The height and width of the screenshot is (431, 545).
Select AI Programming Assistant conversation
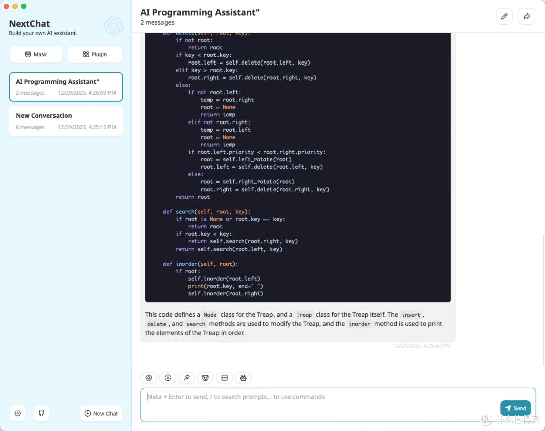[66, 87]
